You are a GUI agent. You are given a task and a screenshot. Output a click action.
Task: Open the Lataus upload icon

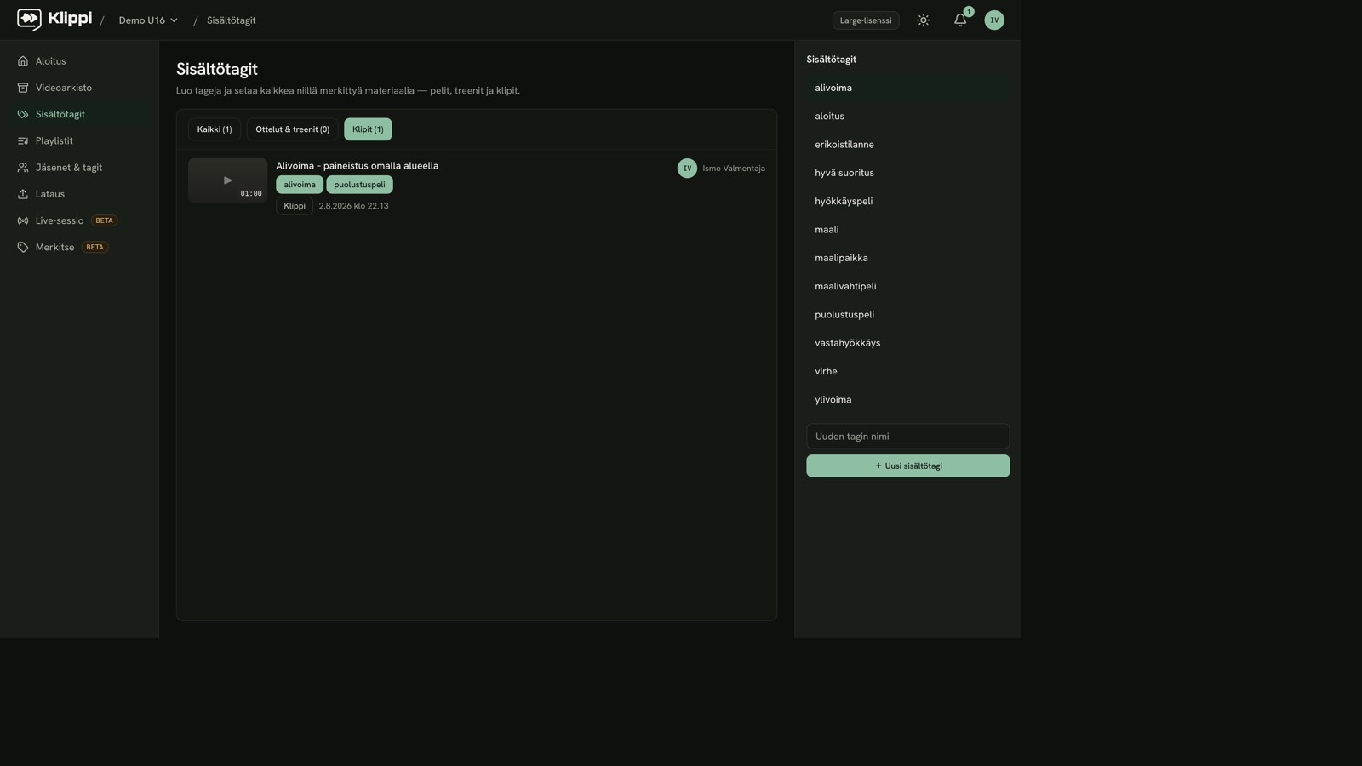(x=23, y=194)
